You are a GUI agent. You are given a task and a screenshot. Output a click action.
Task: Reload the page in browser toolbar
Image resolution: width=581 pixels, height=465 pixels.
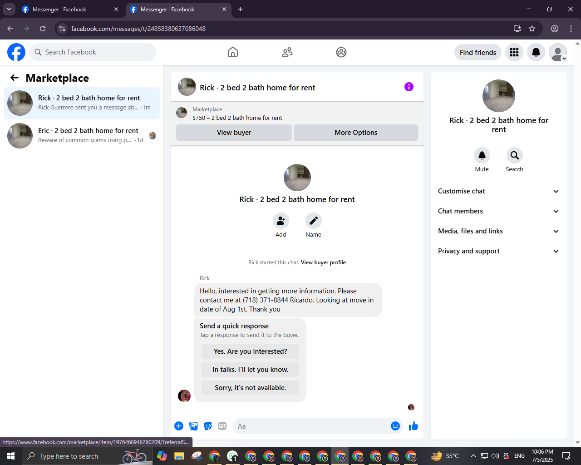(x=43, y=29)
